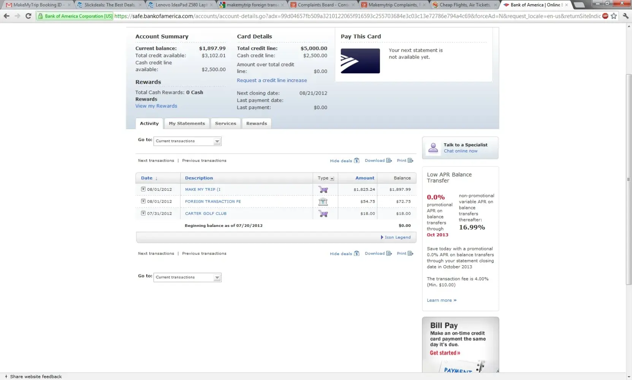
Task: Click the top Hide deals icon
Action: click(356, 161)
